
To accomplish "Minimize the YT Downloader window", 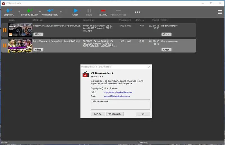I will (x=202, y=3).
